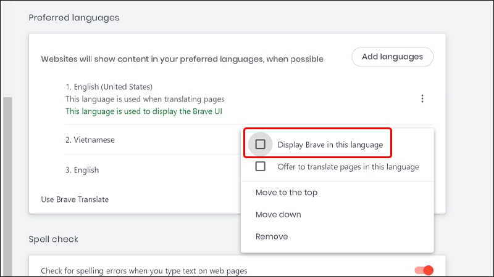
Task: Tick the Offer to translate pages checkbox
Action: pos(261,166)
